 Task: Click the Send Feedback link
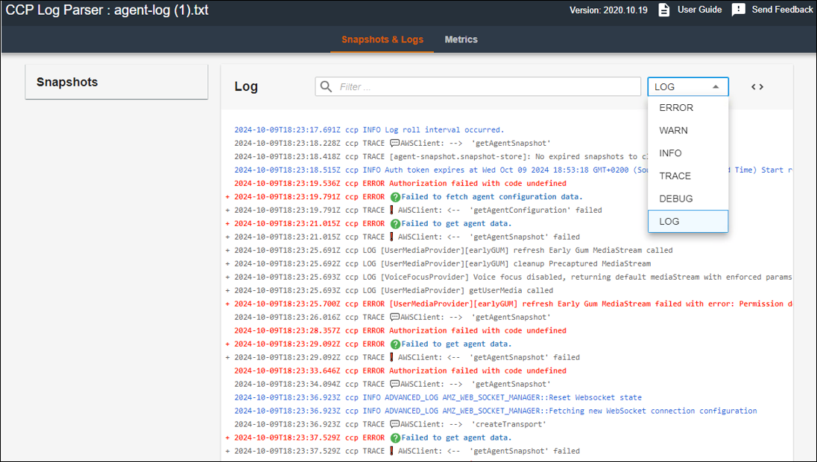[781, 10]
